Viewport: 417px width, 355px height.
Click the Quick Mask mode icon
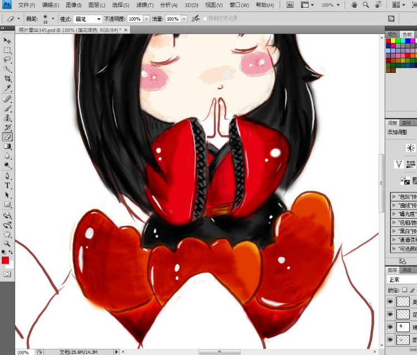pyautogui.click(x=7, y=274)
